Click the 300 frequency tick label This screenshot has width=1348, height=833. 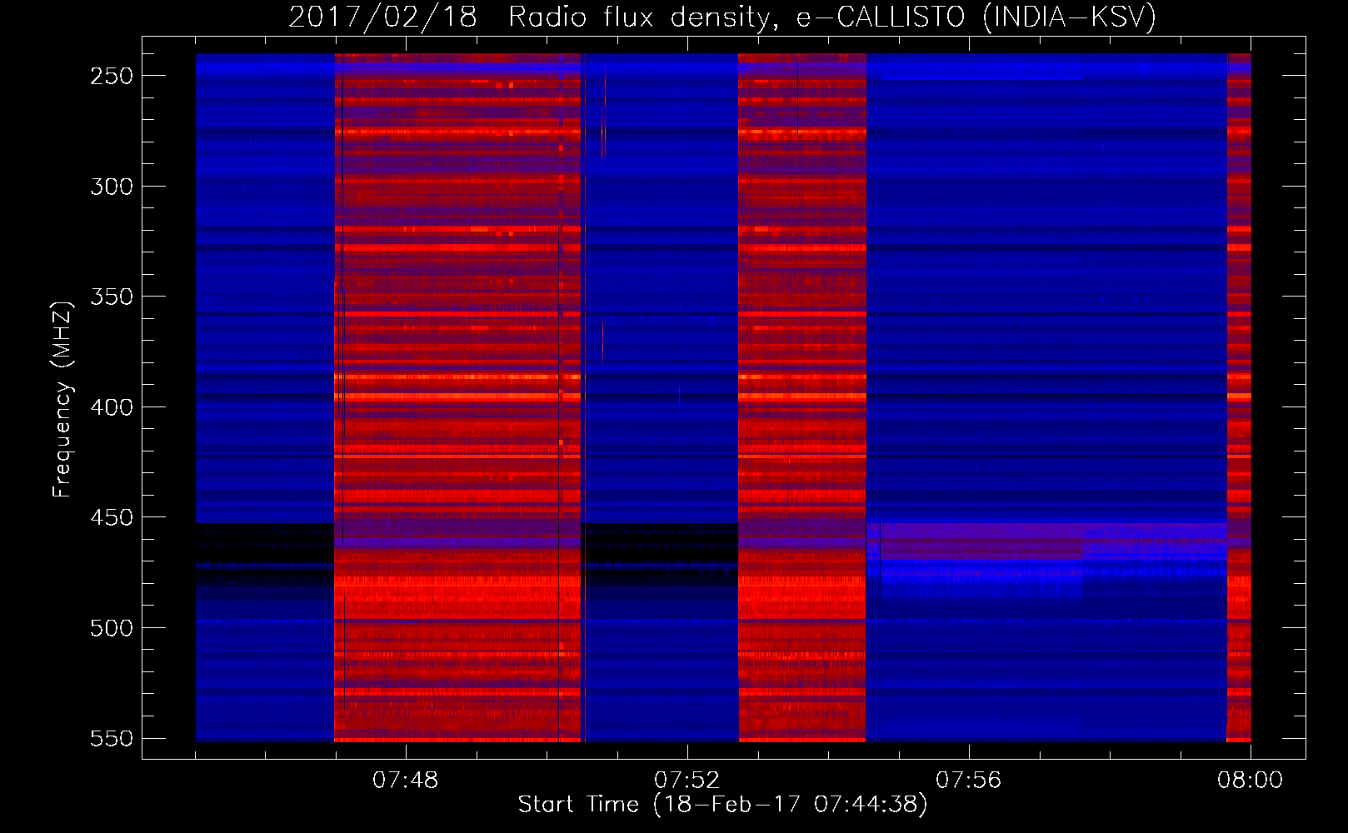[112, 187]
